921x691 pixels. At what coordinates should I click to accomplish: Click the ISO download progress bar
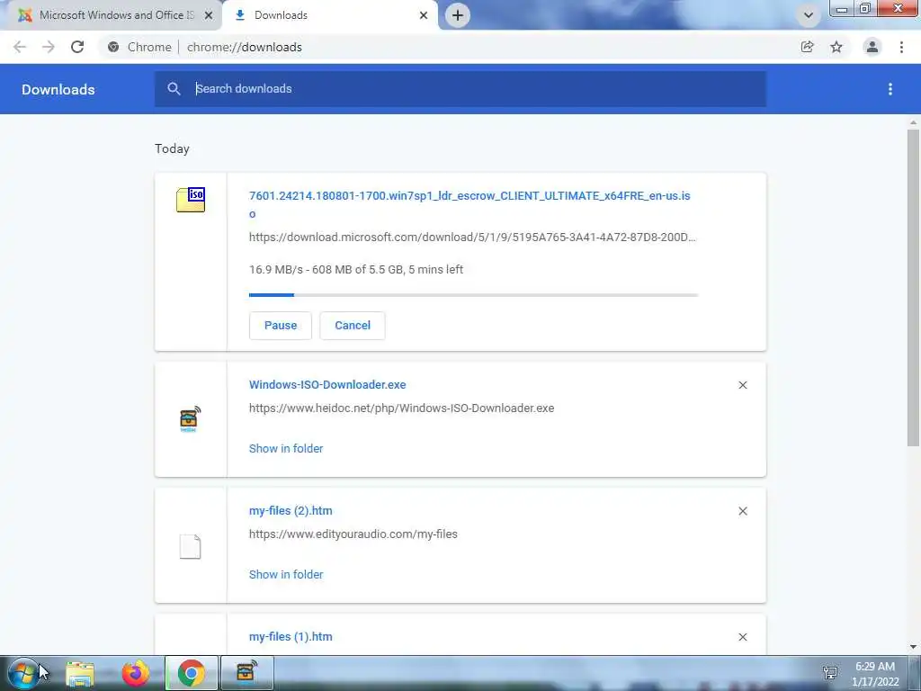pos(473,295)
